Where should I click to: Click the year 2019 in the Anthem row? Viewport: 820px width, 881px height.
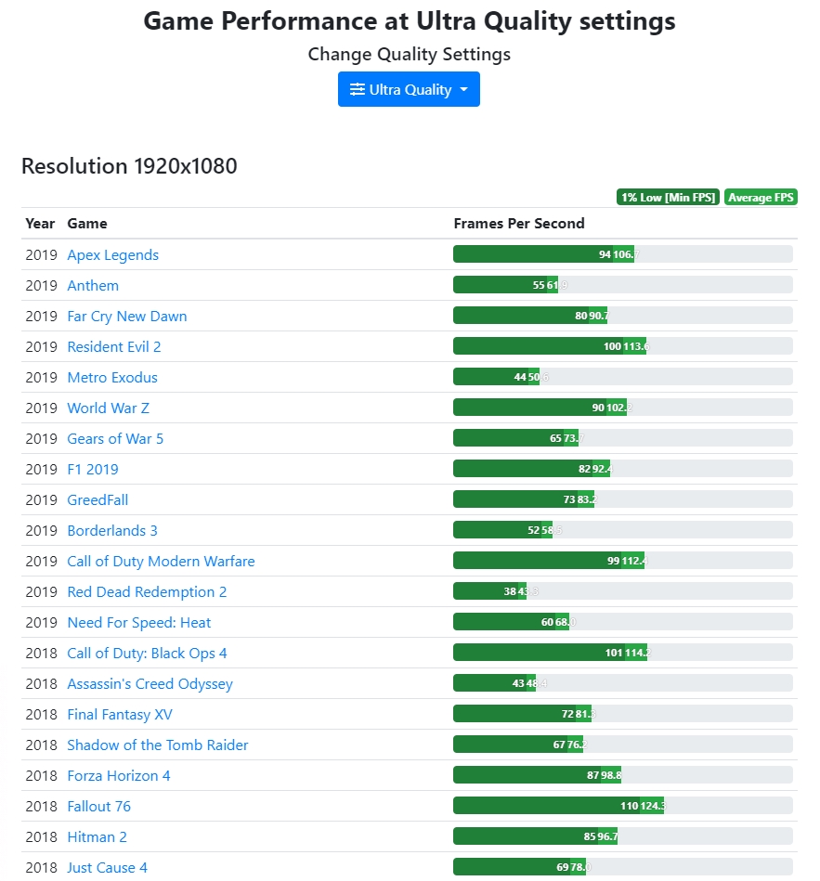[x=41, y=285]
